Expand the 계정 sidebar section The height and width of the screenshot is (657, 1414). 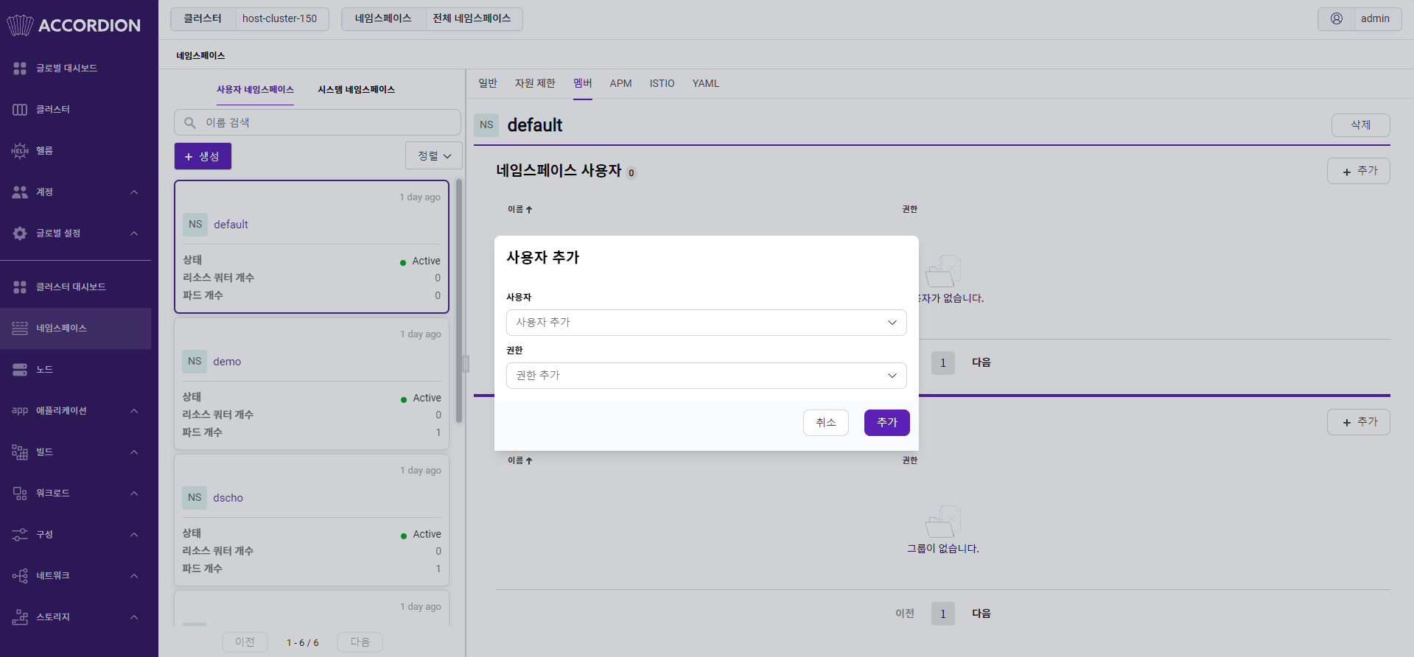point(134,192)
